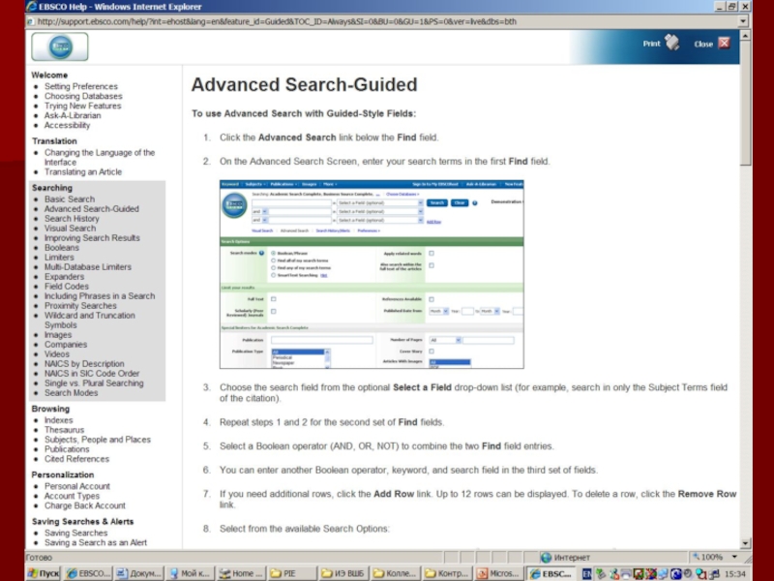Open Ask-A-Librarian help topic

pyautogui.click(x=73, y=115)
